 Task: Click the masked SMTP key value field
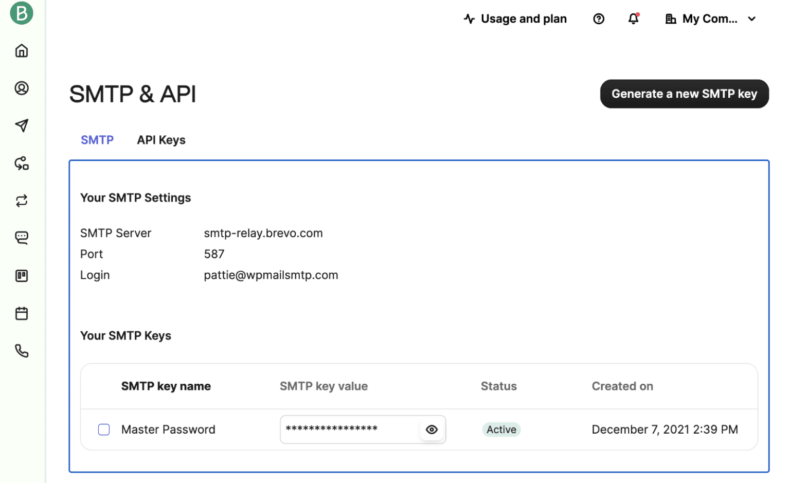348,430
